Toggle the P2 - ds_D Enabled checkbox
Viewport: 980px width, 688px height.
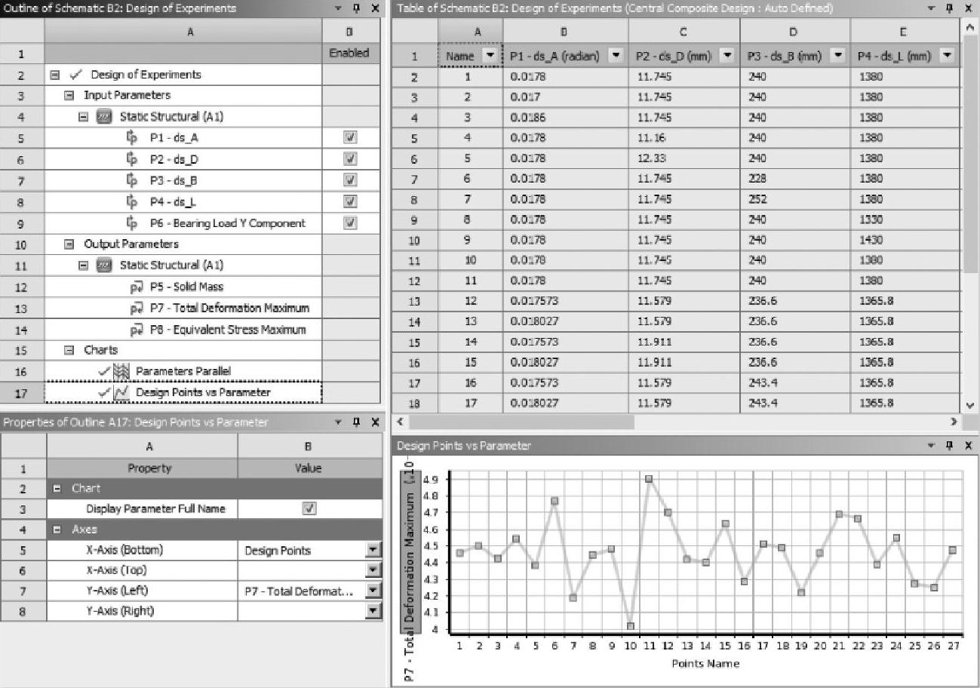(x=350, y=159)
